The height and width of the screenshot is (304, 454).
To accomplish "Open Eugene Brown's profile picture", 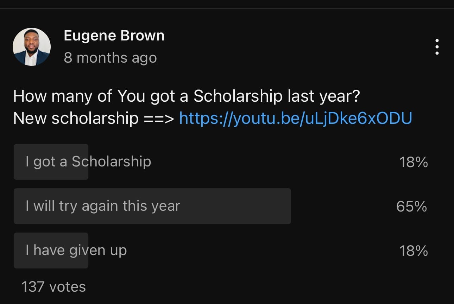I will pos(32,47).
